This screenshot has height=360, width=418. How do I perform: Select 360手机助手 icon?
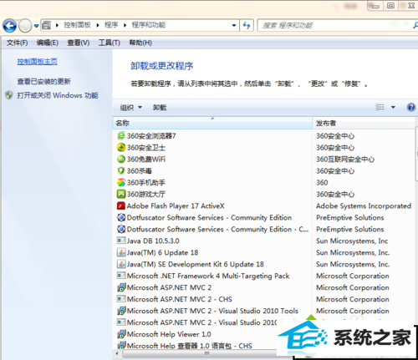tap(121, 182)
